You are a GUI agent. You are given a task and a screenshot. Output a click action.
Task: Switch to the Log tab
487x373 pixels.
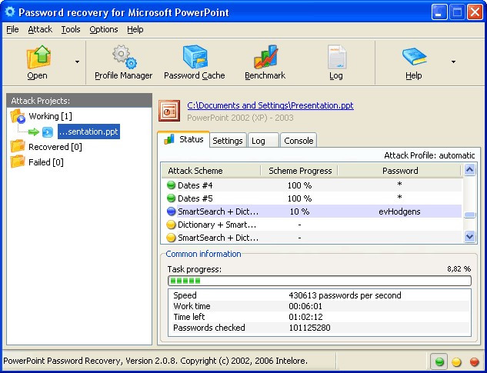point(263,141)
